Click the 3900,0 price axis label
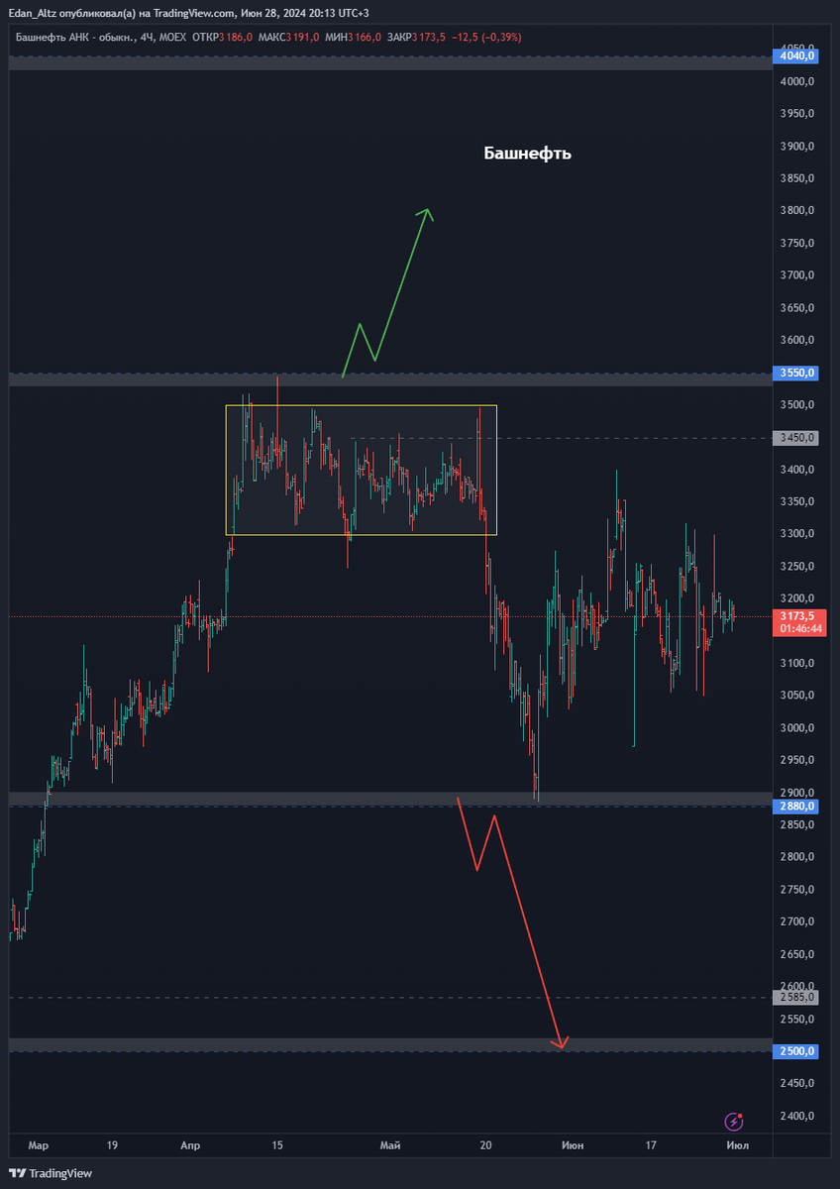Screen dimensions: 840x1189 point(797,146)
